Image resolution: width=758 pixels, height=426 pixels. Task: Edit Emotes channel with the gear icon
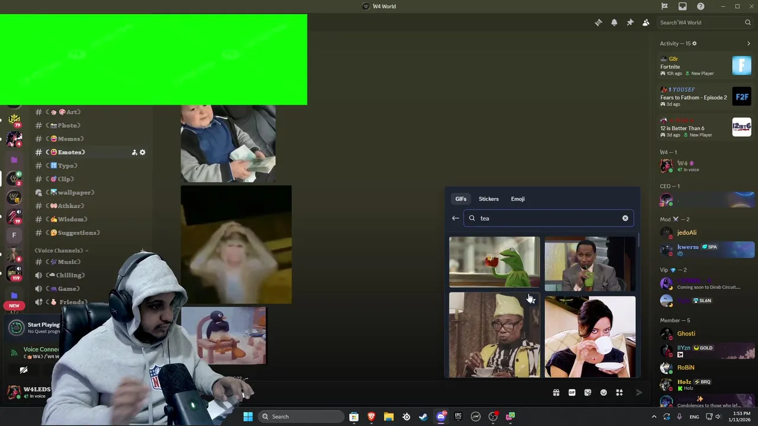(x=142, y=152)
